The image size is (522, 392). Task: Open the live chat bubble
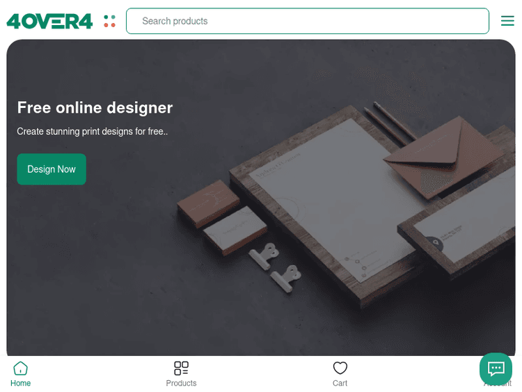496,368
